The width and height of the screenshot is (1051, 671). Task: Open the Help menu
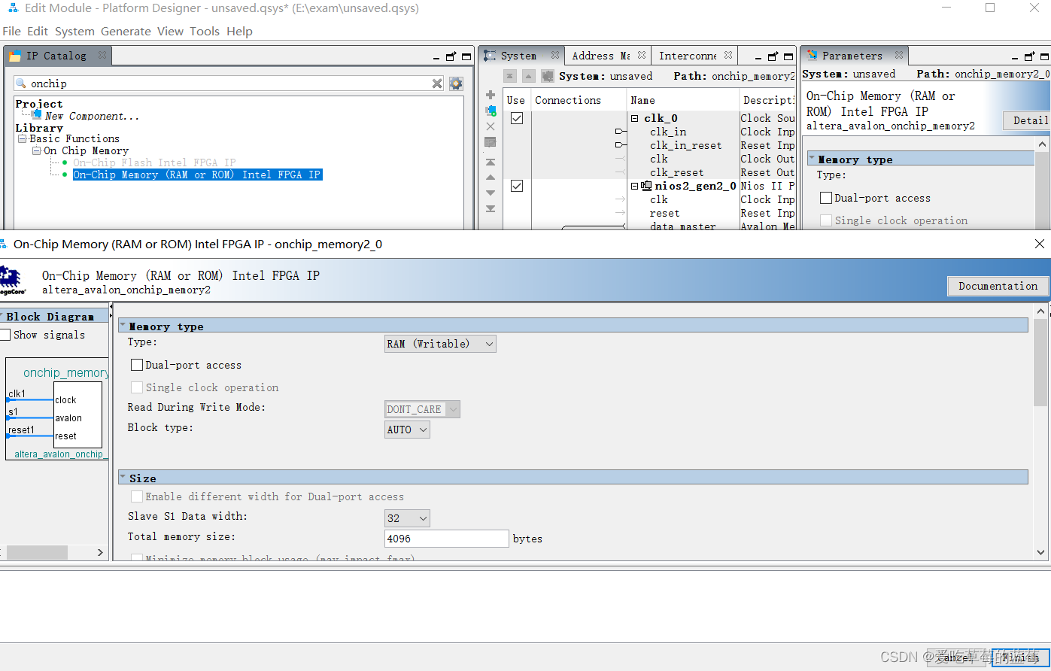click(x=239, y=31)
